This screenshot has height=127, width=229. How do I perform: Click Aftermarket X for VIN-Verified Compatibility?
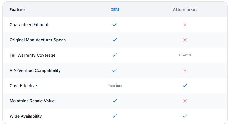tap(185, 70)
